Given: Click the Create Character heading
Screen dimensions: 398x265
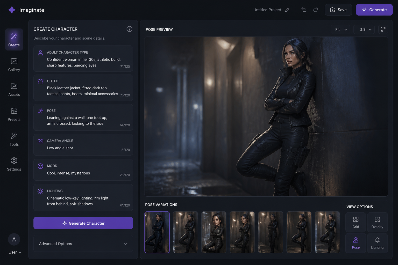Looking at the screenshot, I should pos(55,29).
